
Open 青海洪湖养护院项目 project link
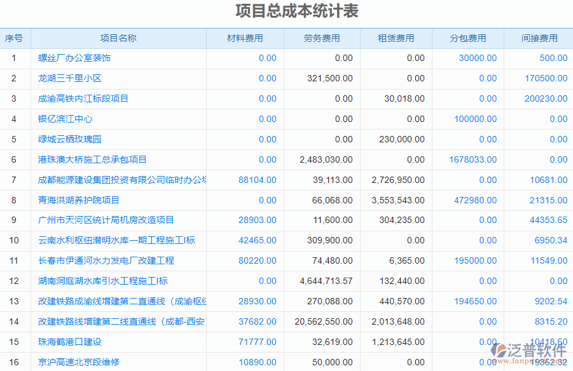79,201
